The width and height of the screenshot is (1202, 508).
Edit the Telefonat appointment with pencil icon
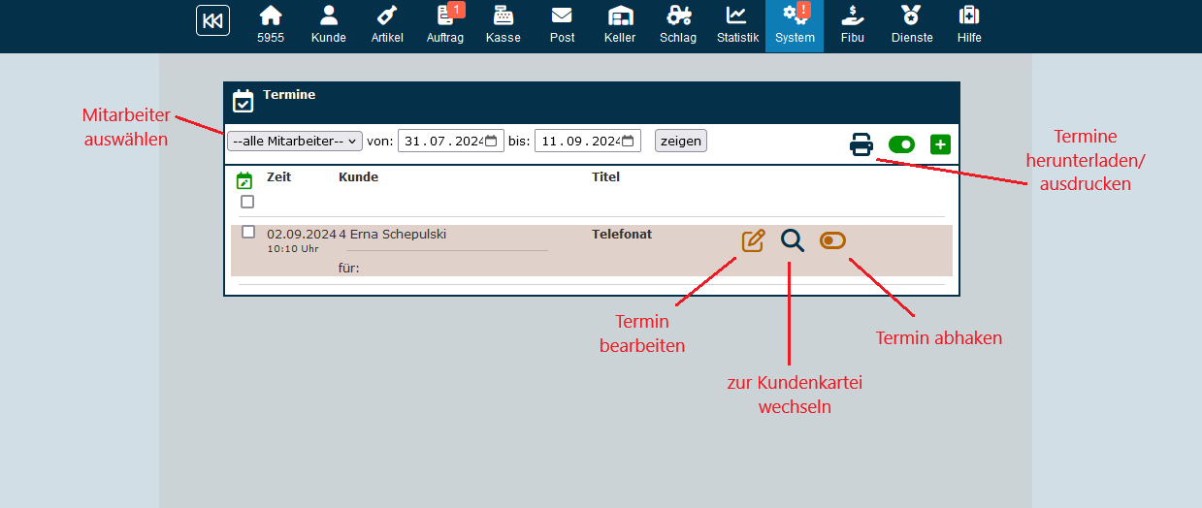pyautogui.click(x=753, y=240)
